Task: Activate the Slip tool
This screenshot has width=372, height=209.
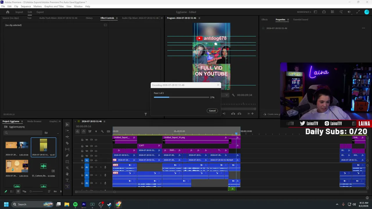Action: coord(67,149)
